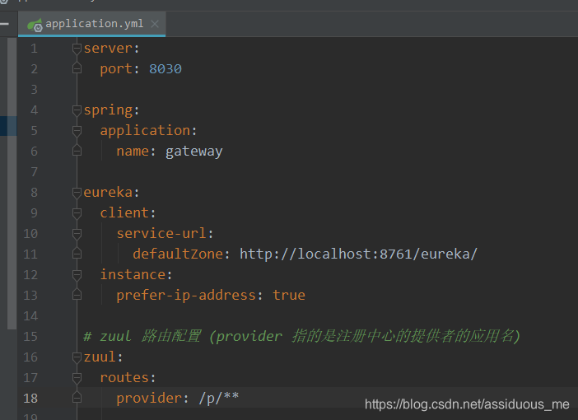
Task: Collapse the application block fold marker
Action: click(x=77, y=131)
